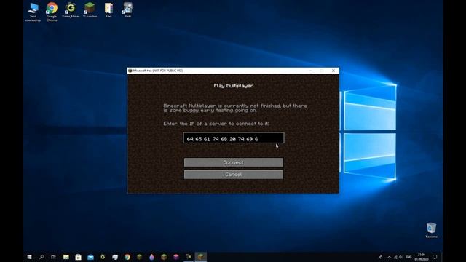Open Task View on taskbar
Image resolution: width=466 pixels, height=262 pixels.
pyautogui.click(x=53, y=257)
